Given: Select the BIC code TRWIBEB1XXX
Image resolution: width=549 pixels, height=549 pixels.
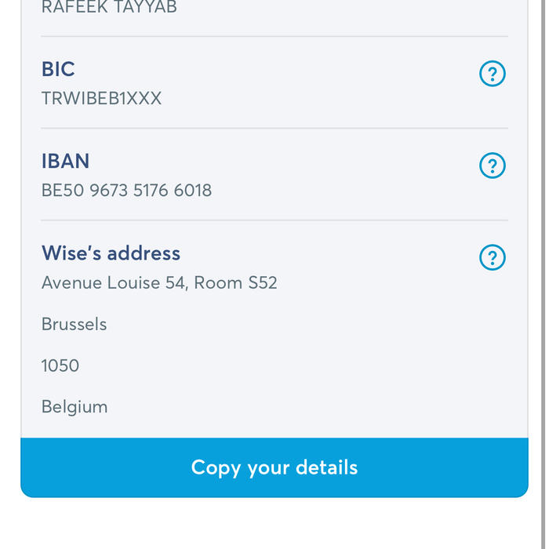Looking at the screenshot, I should [101, 99].
